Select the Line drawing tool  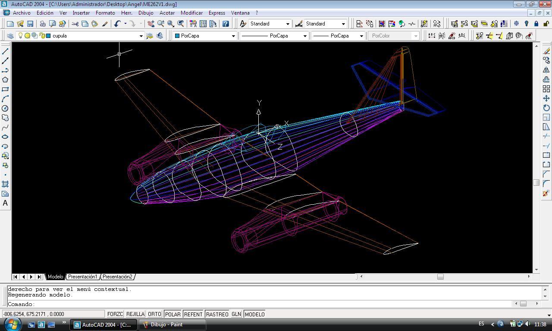click(5, 51)
